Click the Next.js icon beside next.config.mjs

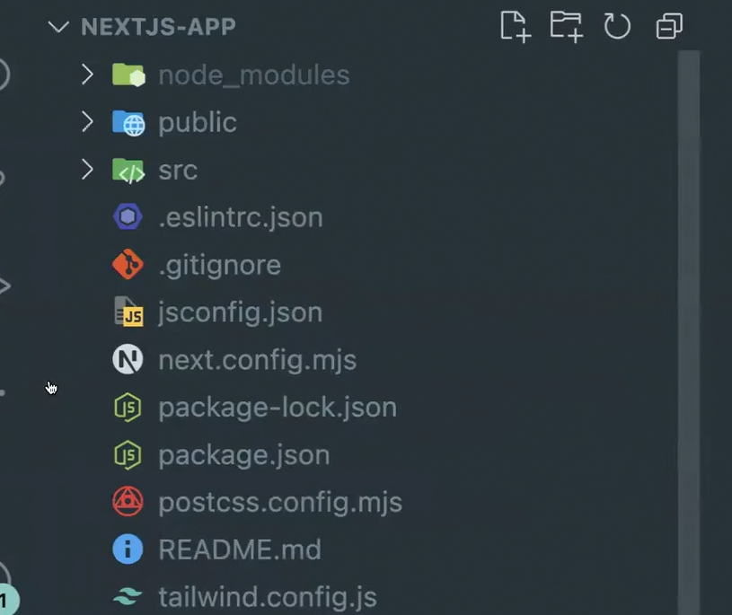(x=128, y=359)
